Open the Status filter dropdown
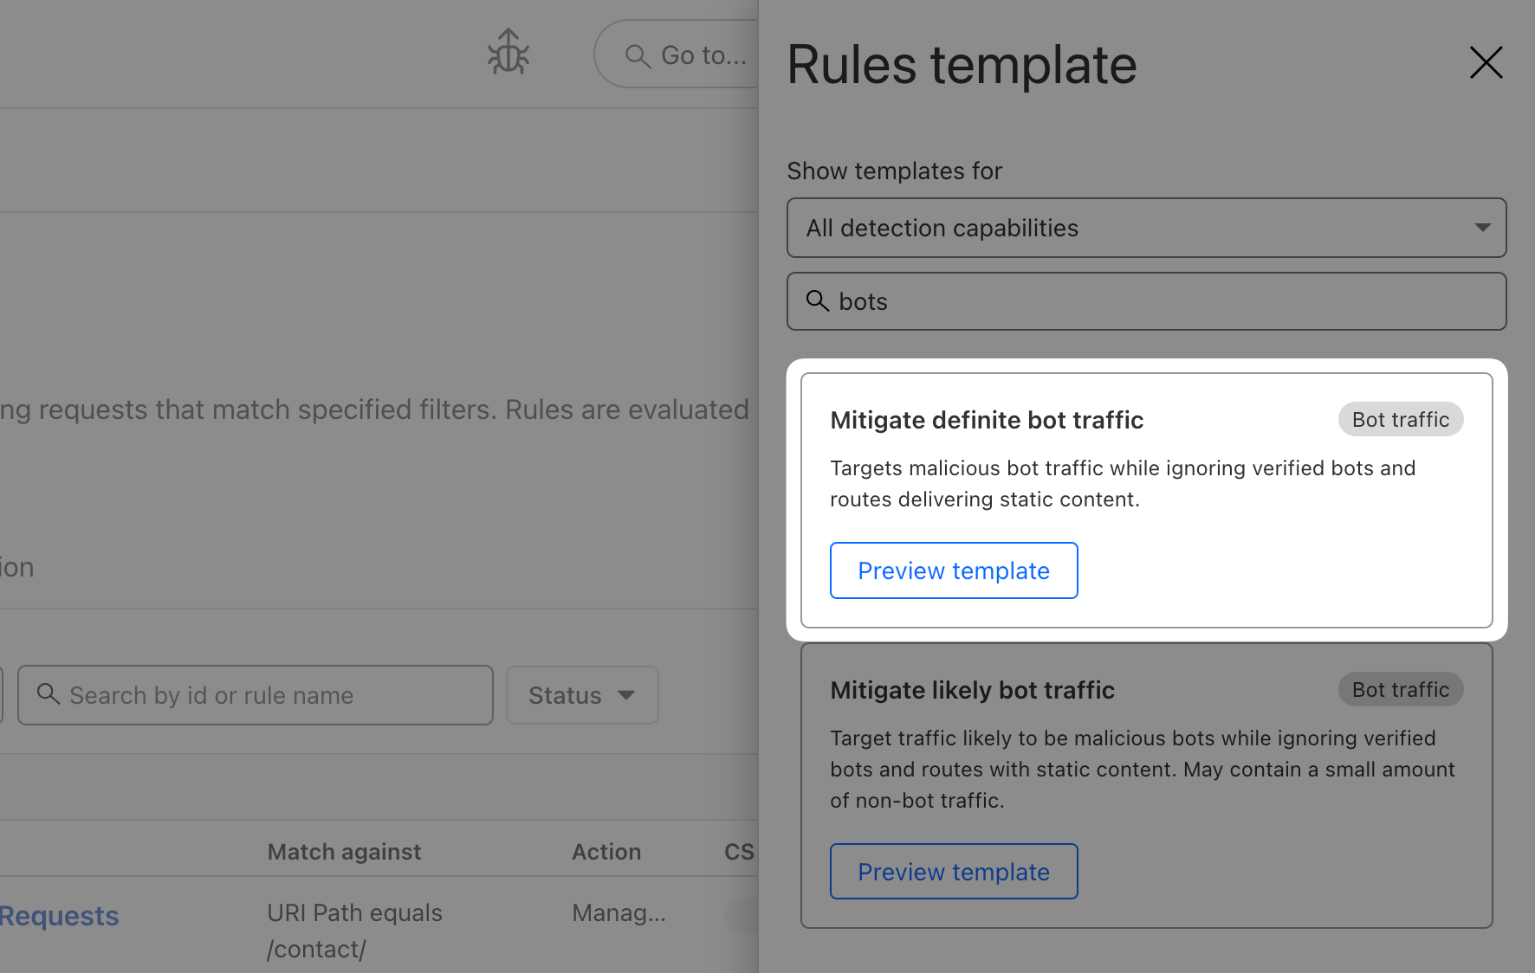 pos(581,694)
